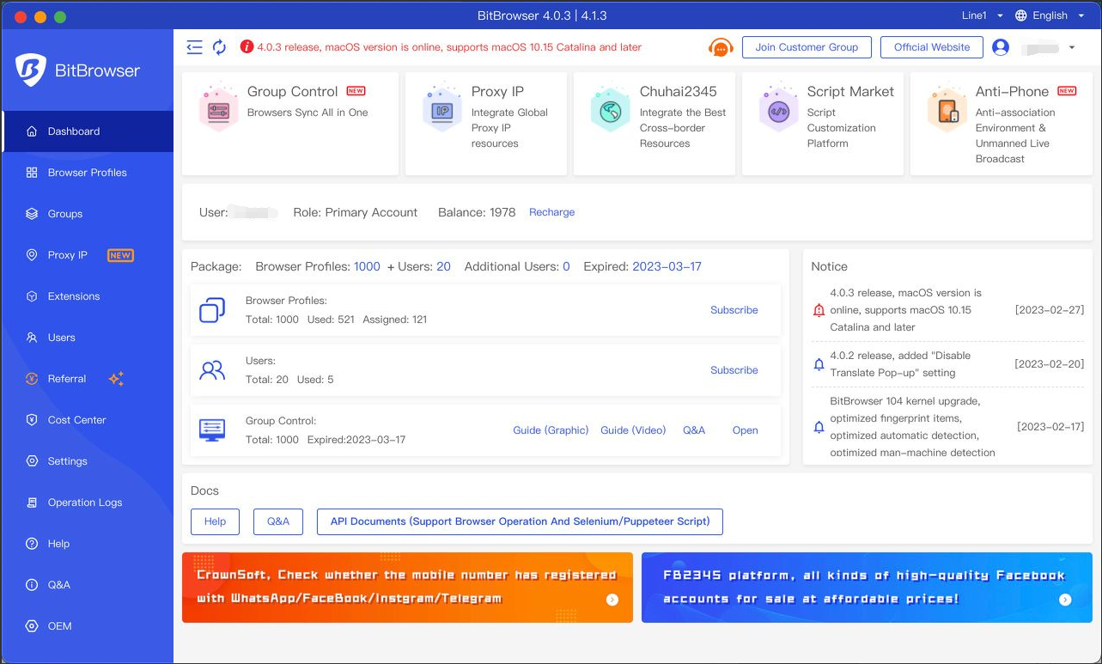1102x664 pixels.
Task: Go to Dashboard in sidebar
Action: [x=88, y=131]
